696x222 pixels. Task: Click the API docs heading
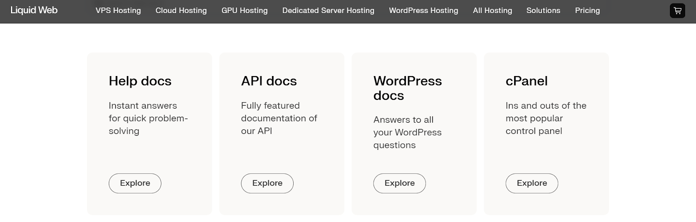click(269, 81)
